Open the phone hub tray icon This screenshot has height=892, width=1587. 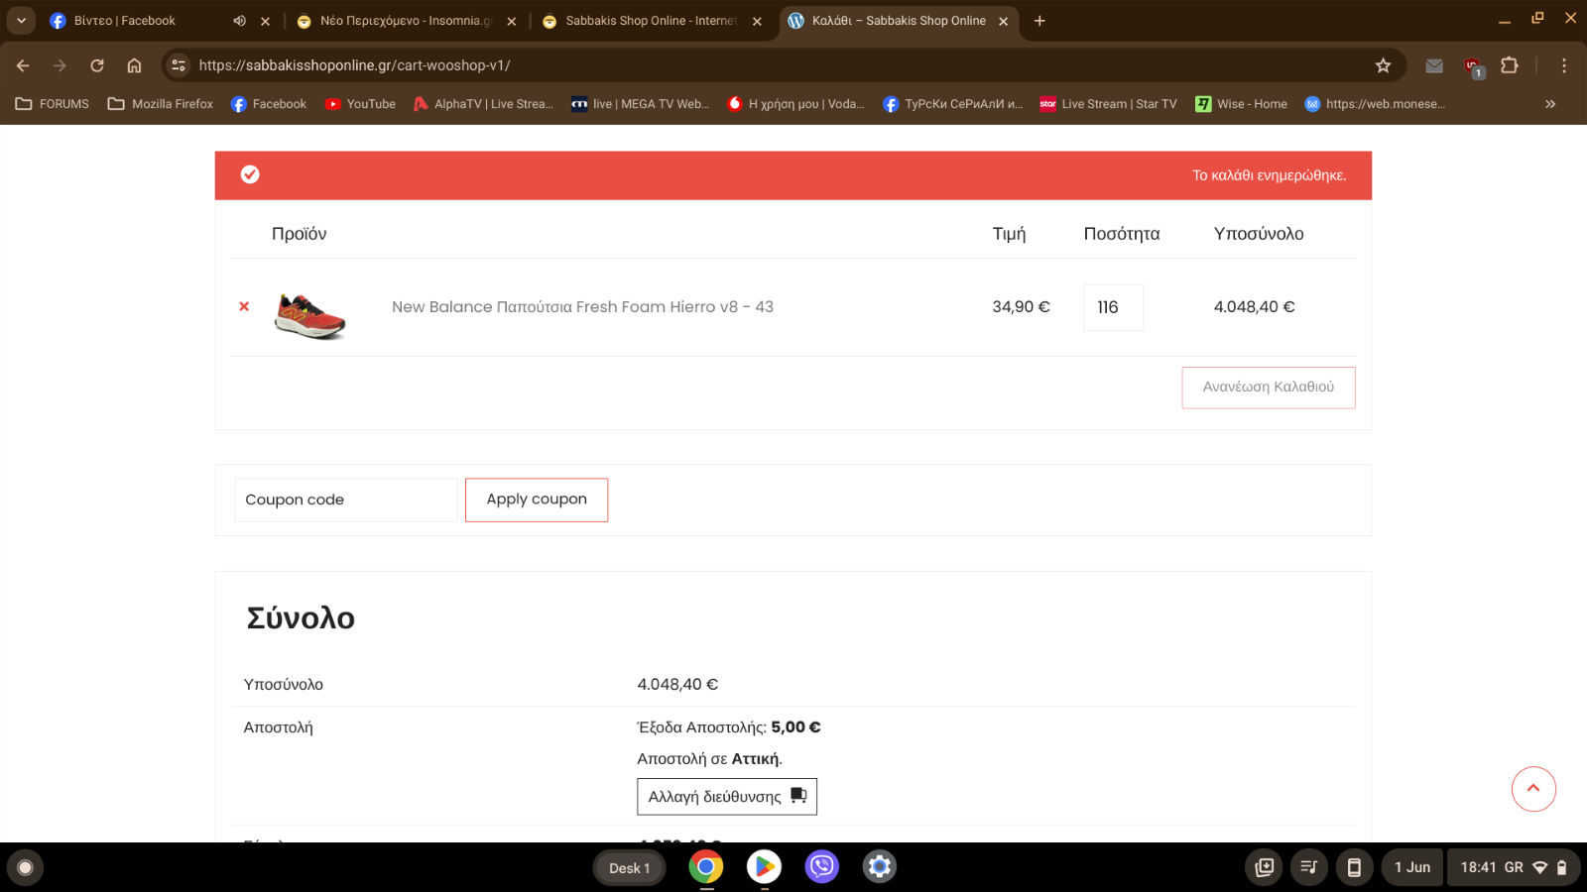coord(1354,868)
